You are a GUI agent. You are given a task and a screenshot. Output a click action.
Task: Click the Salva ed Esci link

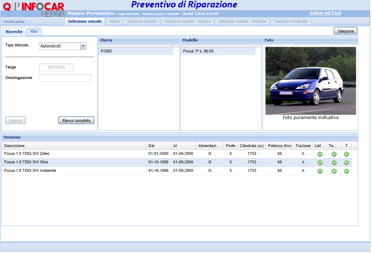pyautogui.click(x=325, y=13)
